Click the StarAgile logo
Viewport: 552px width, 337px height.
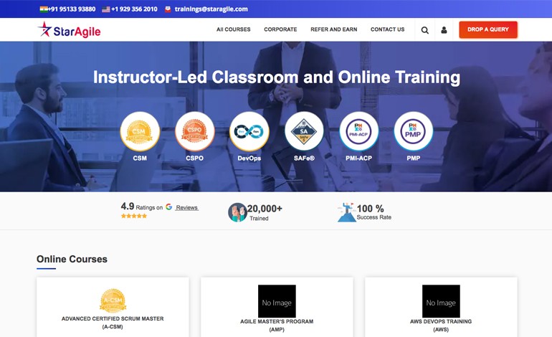[69, 30]
